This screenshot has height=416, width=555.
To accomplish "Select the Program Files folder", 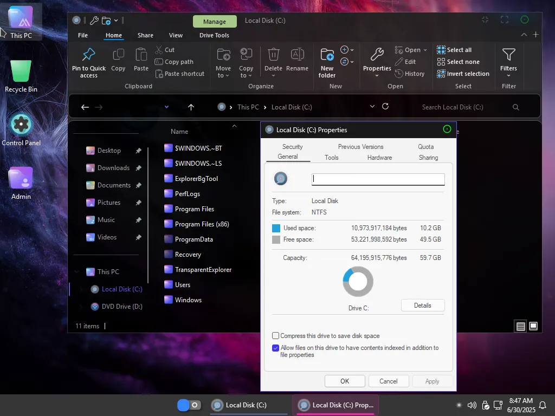I will pos(195,209).
